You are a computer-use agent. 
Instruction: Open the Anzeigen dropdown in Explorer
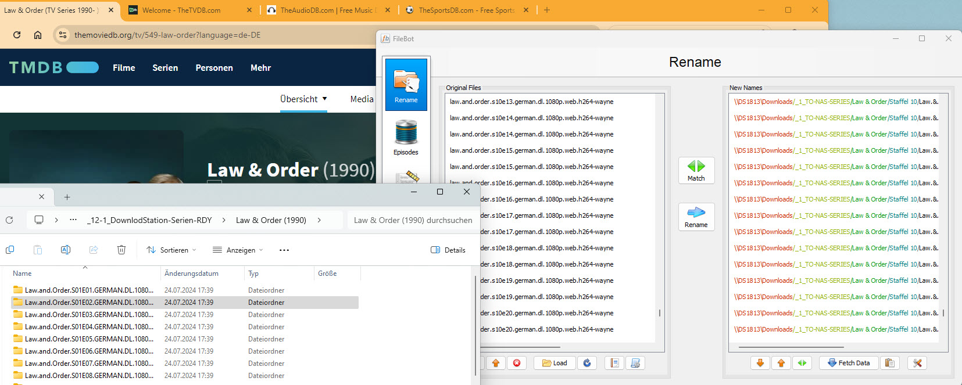click(238, 250)
